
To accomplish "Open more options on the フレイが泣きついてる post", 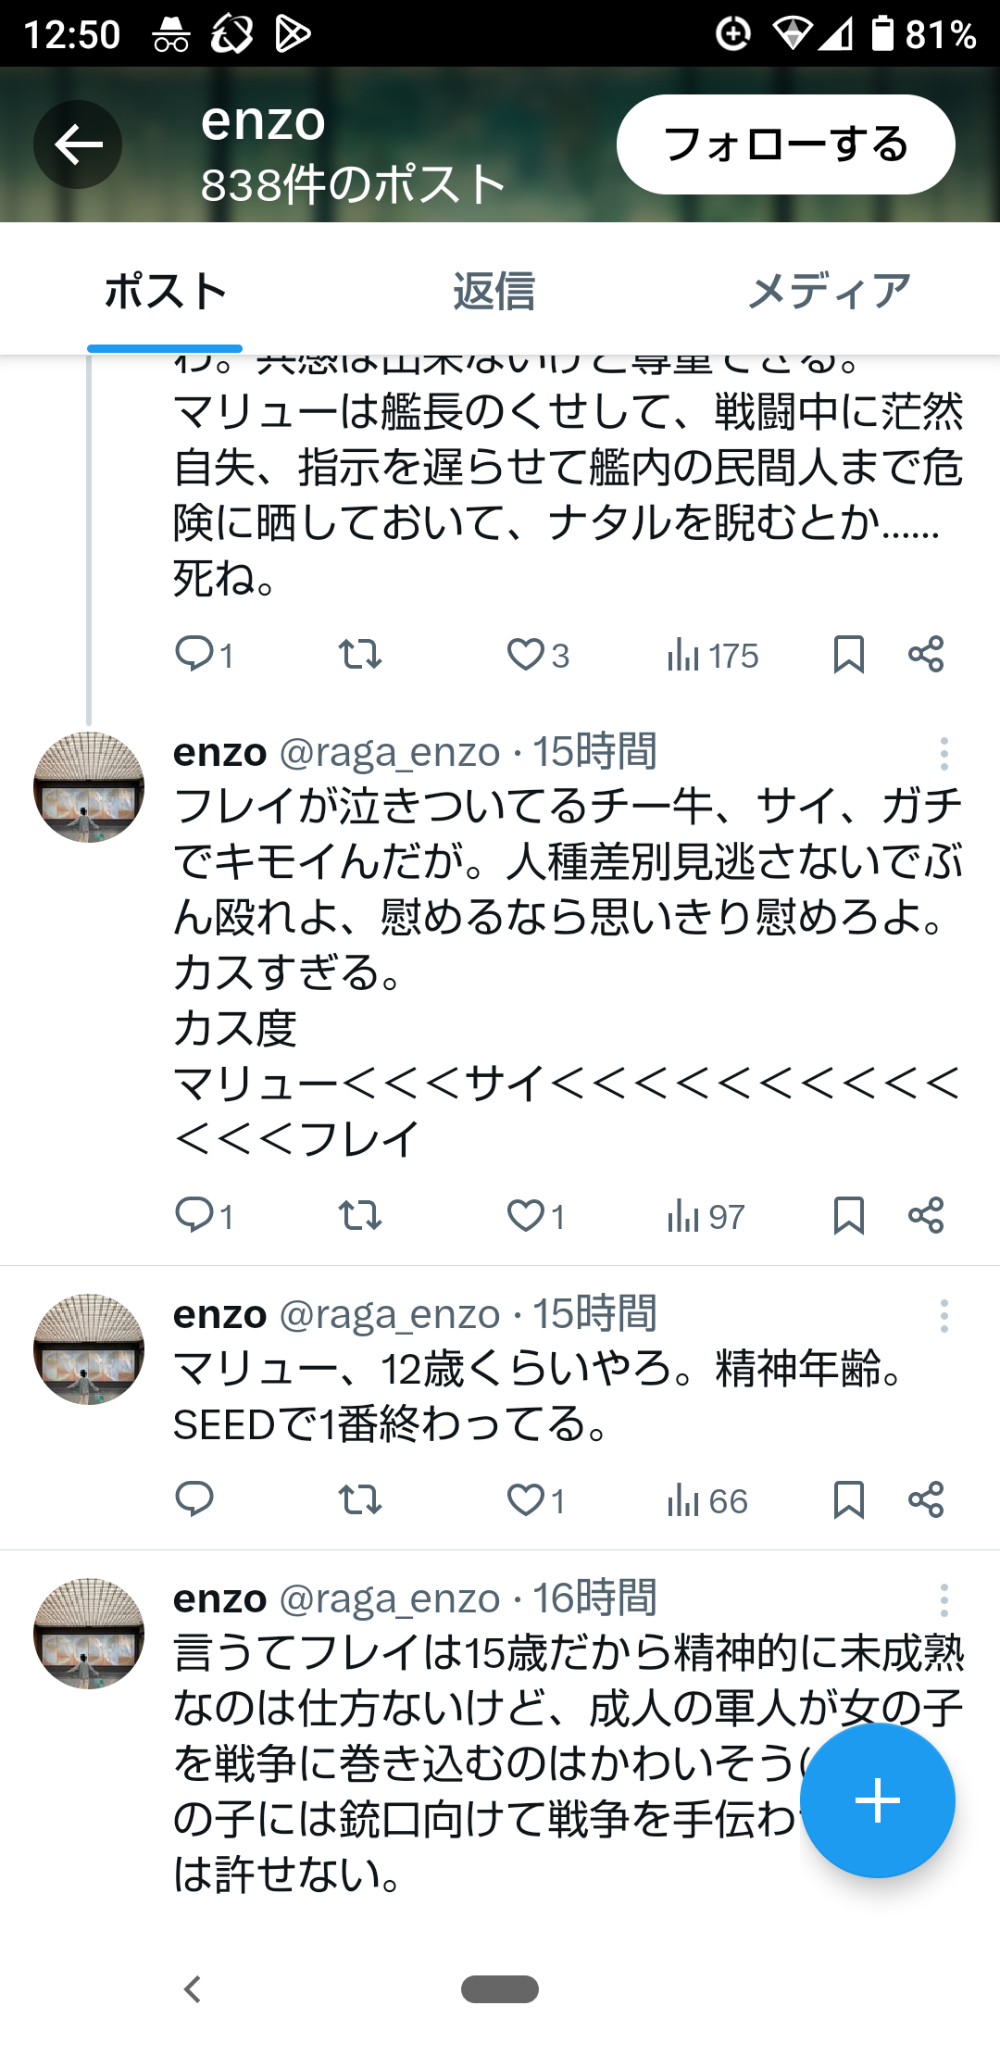I will point(944,754).
